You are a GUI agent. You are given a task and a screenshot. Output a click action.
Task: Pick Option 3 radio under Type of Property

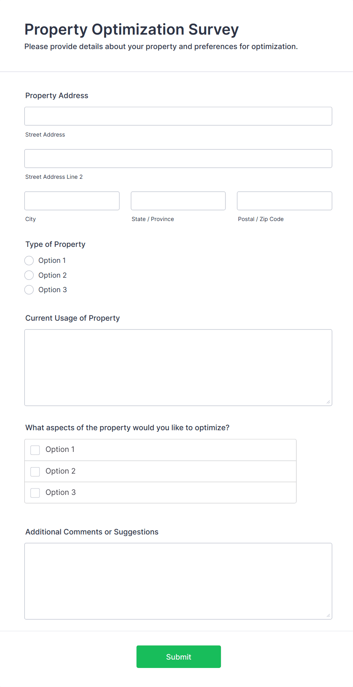29,290
